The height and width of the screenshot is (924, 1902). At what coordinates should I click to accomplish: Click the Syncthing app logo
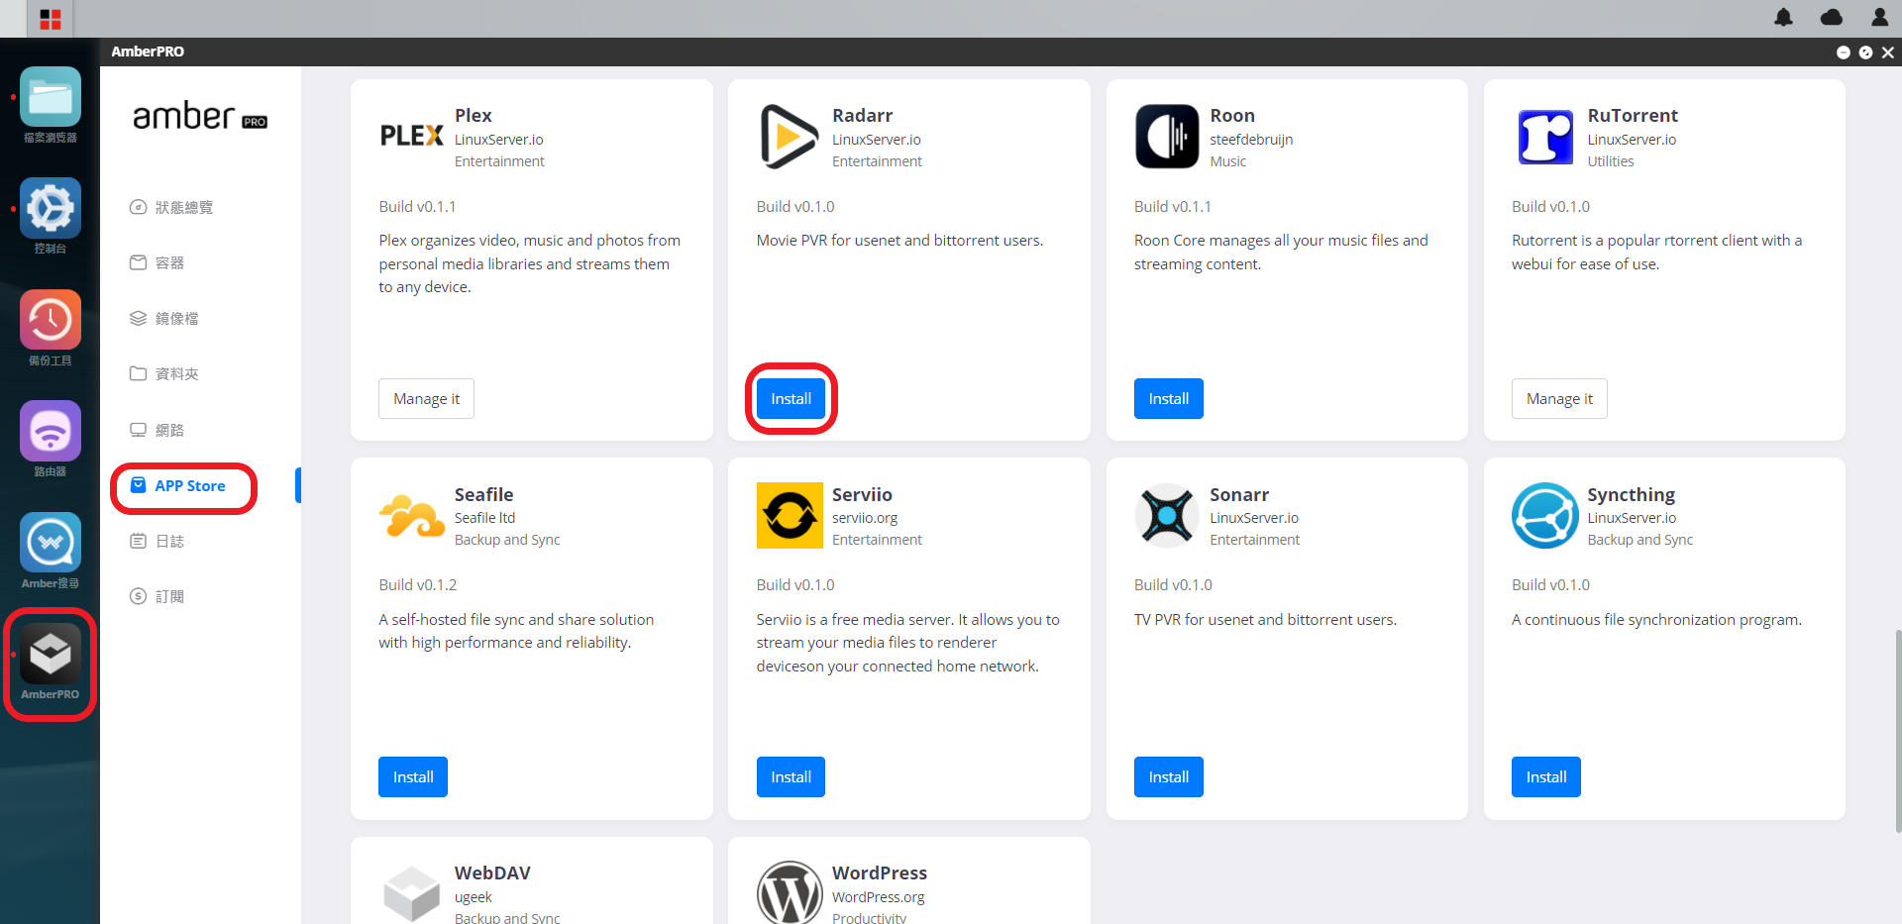1544,515
